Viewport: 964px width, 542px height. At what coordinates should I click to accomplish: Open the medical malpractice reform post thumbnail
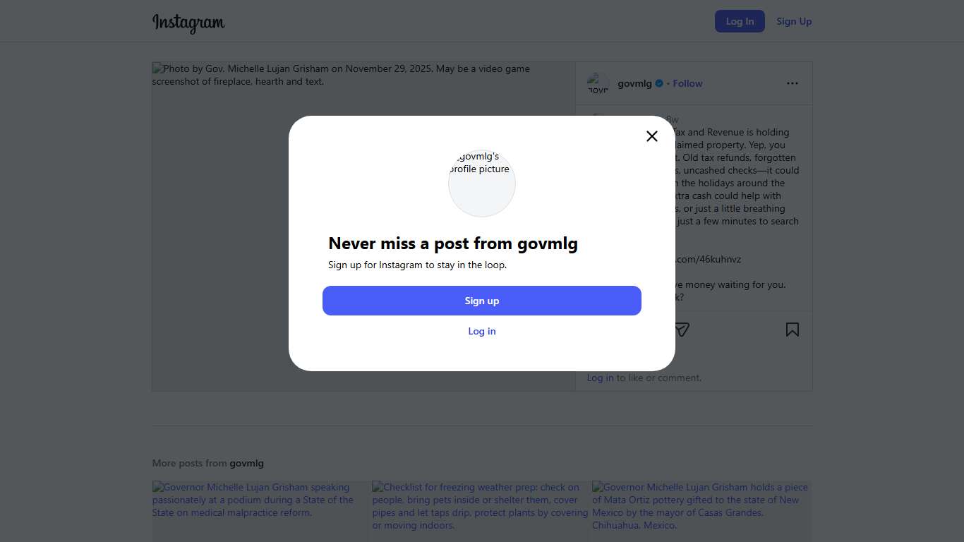tap(260, 511)
